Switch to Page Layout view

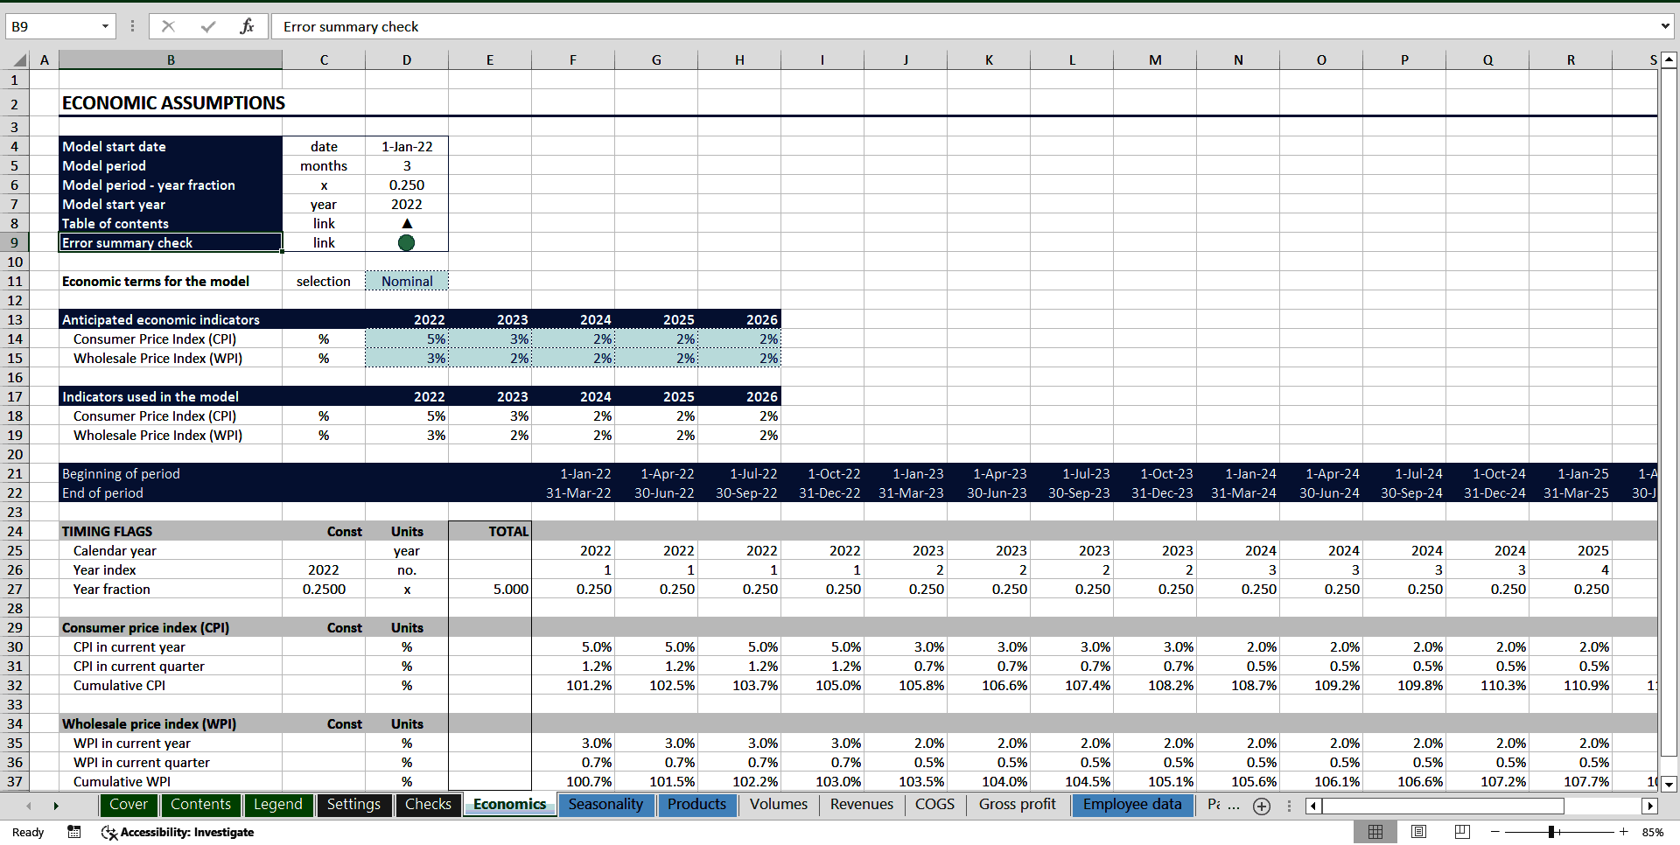tap(1419, 832)
